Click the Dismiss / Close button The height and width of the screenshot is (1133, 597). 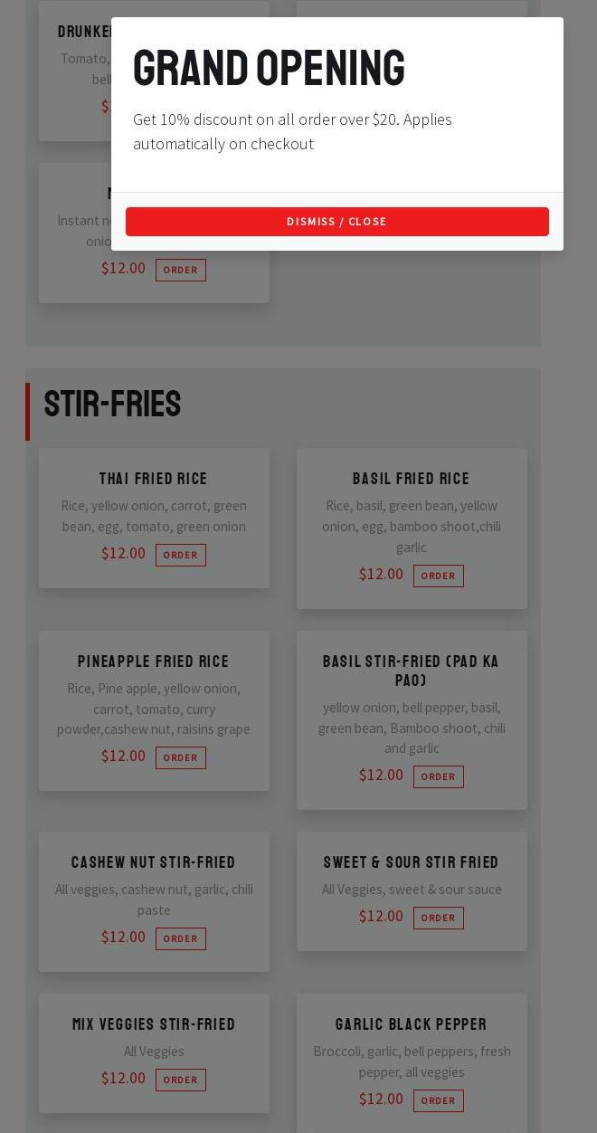point(336,222)
